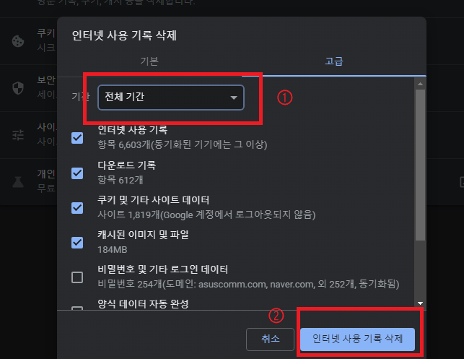Image resolution: width=464 pixels, height=359 pixels.
Task: Check 양식 데이터 자동 완성 checkbox
Action: tap(77, 308)
